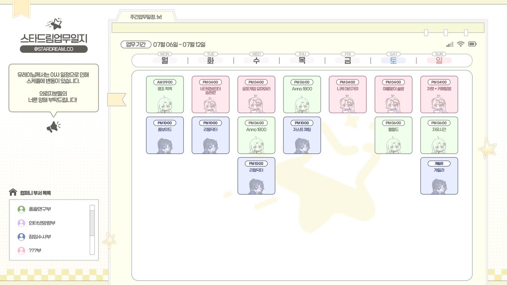Open the 자유시간 schedule card
Viewport: 507px width, 285px height.
coord(439,135)
